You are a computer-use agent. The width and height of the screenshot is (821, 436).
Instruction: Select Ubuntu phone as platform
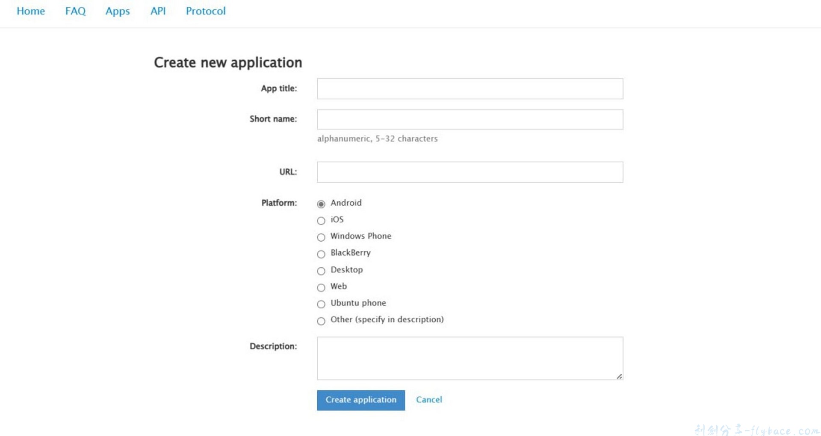pos(321,304)
